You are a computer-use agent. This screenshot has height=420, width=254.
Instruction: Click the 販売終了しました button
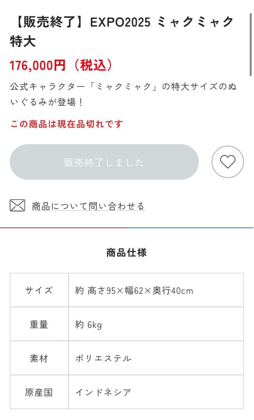pyautogui.click(x=105, y=162)
